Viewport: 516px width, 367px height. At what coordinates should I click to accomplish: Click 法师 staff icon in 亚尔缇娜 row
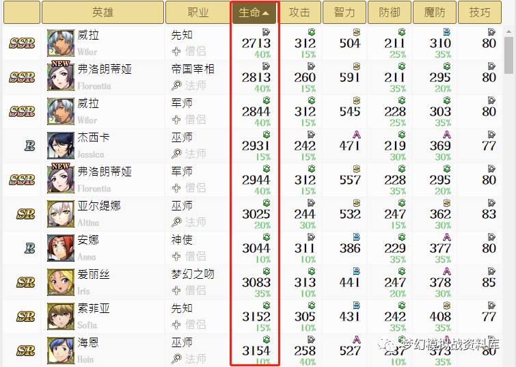pyautogui.click(x=176, y=222)
